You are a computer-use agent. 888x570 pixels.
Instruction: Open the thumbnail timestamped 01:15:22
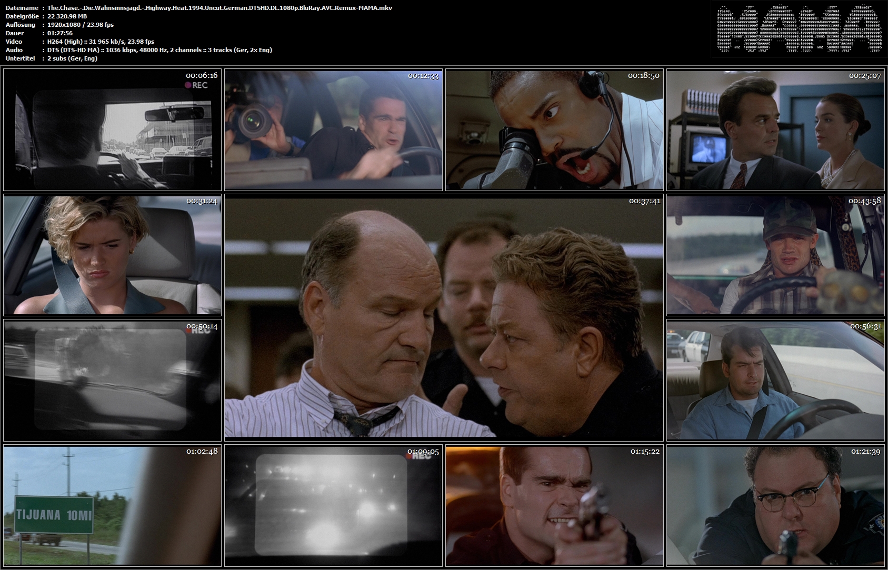click(554, 505)
